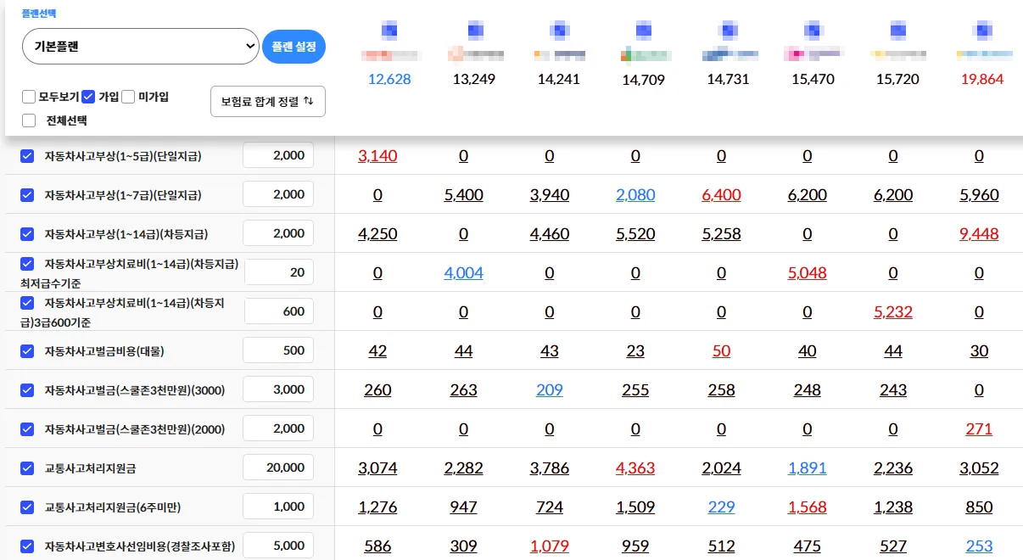Edit the 3,000 amount field

coord(278,389)
